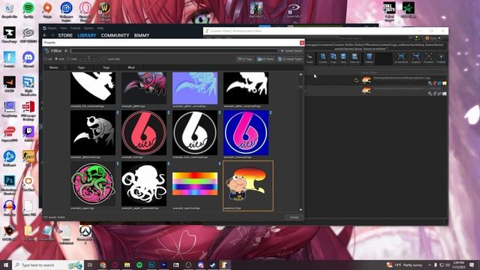Click the Save icon in Workshop toolbar
This screenshot has width=480, height=270.
point(343,57)
